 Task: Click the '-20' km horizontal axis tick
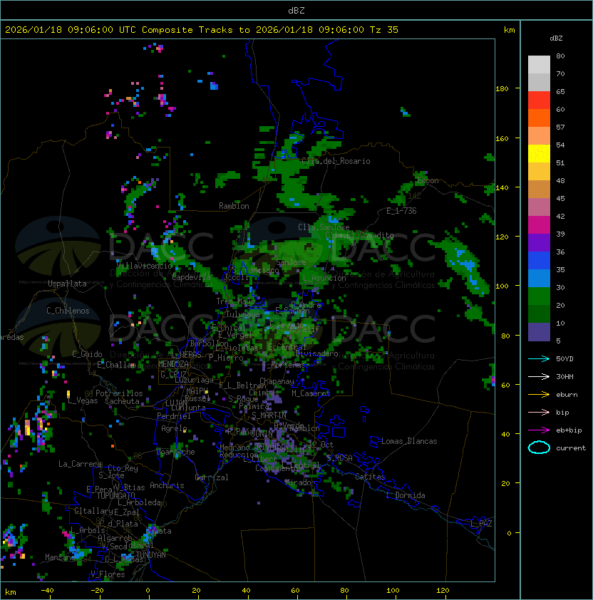(97, 591)
